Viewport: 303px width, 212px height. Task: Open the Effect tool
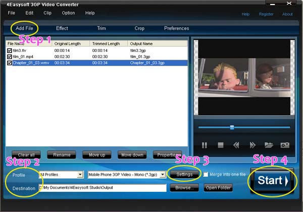point(62,28)
